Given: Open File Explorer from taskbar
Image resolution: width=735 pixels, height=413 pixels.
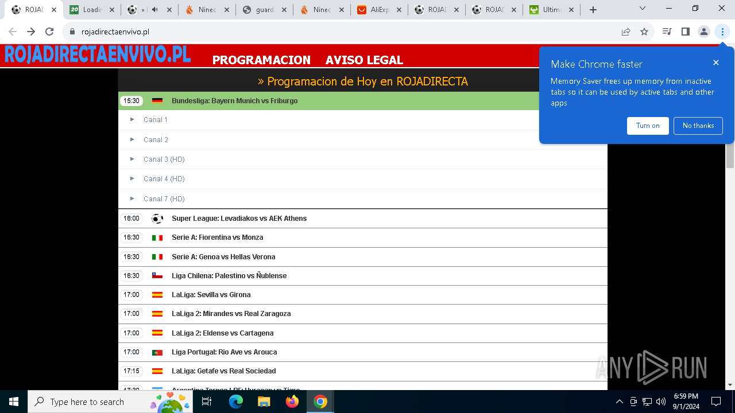Looking at the screenshot, I should (264, 402).
